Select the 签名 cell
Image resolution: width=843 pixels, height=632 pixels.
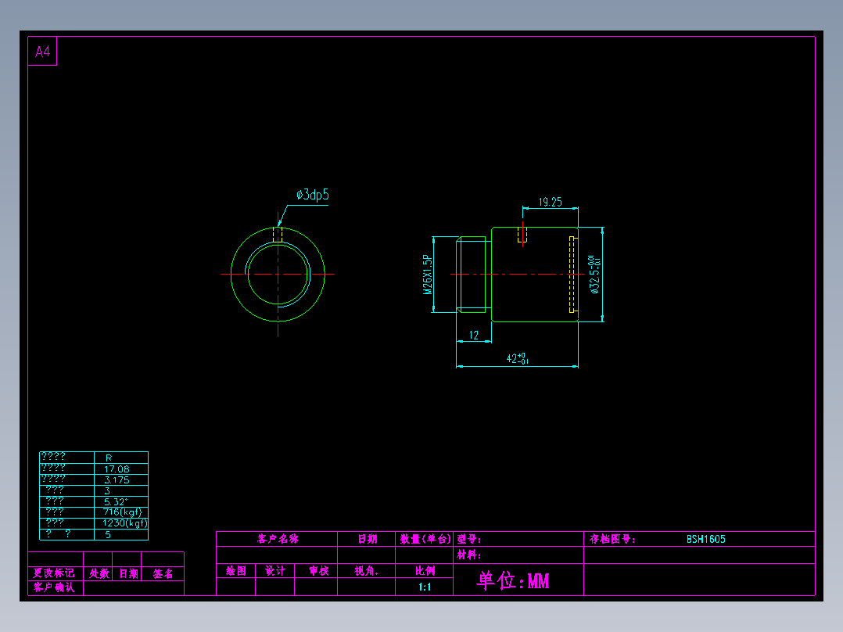(163, 573)
